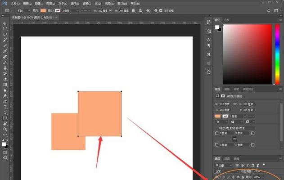This screenshot has width=284, height=180.
Task: Open the extra tools ellipsis
Action: (5, 135)
